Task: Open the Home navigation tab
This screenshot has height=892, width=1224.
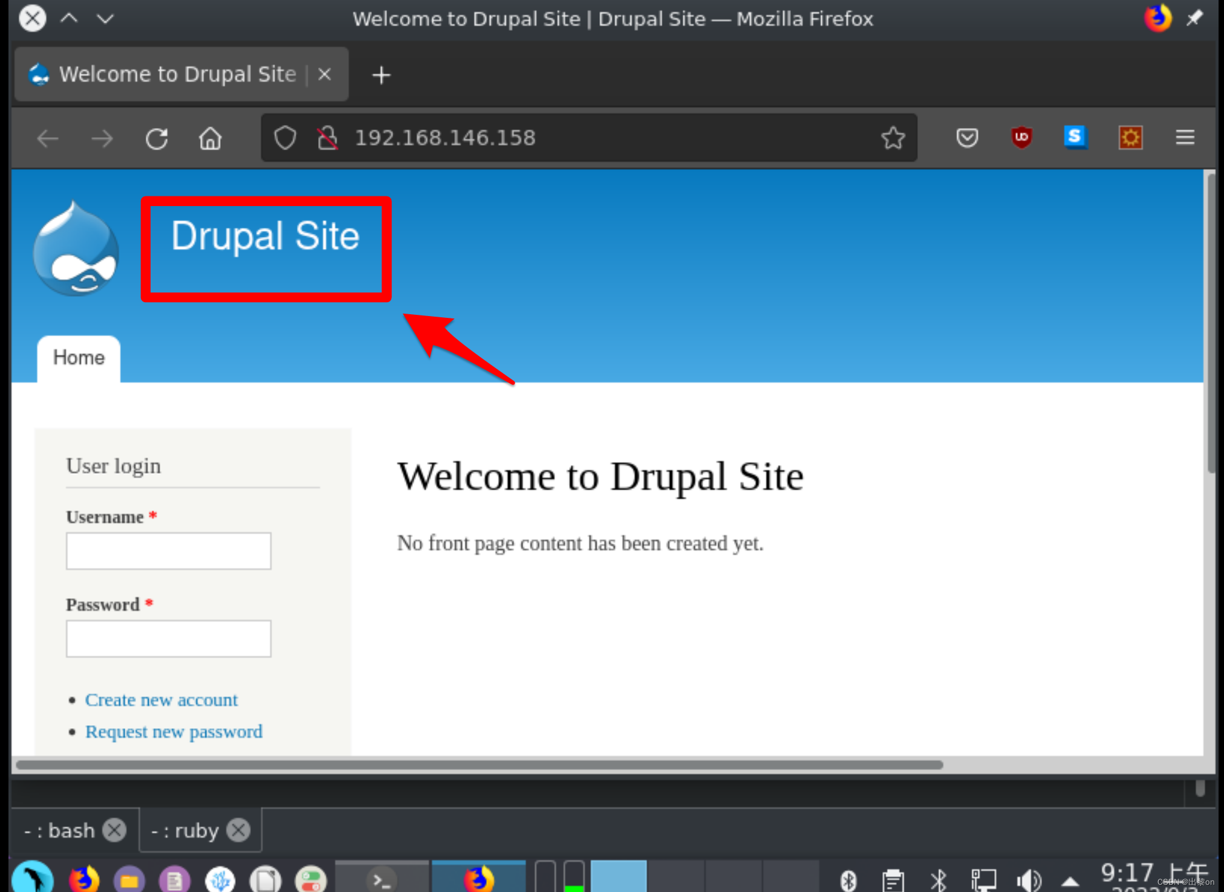Action: [79, 358]
